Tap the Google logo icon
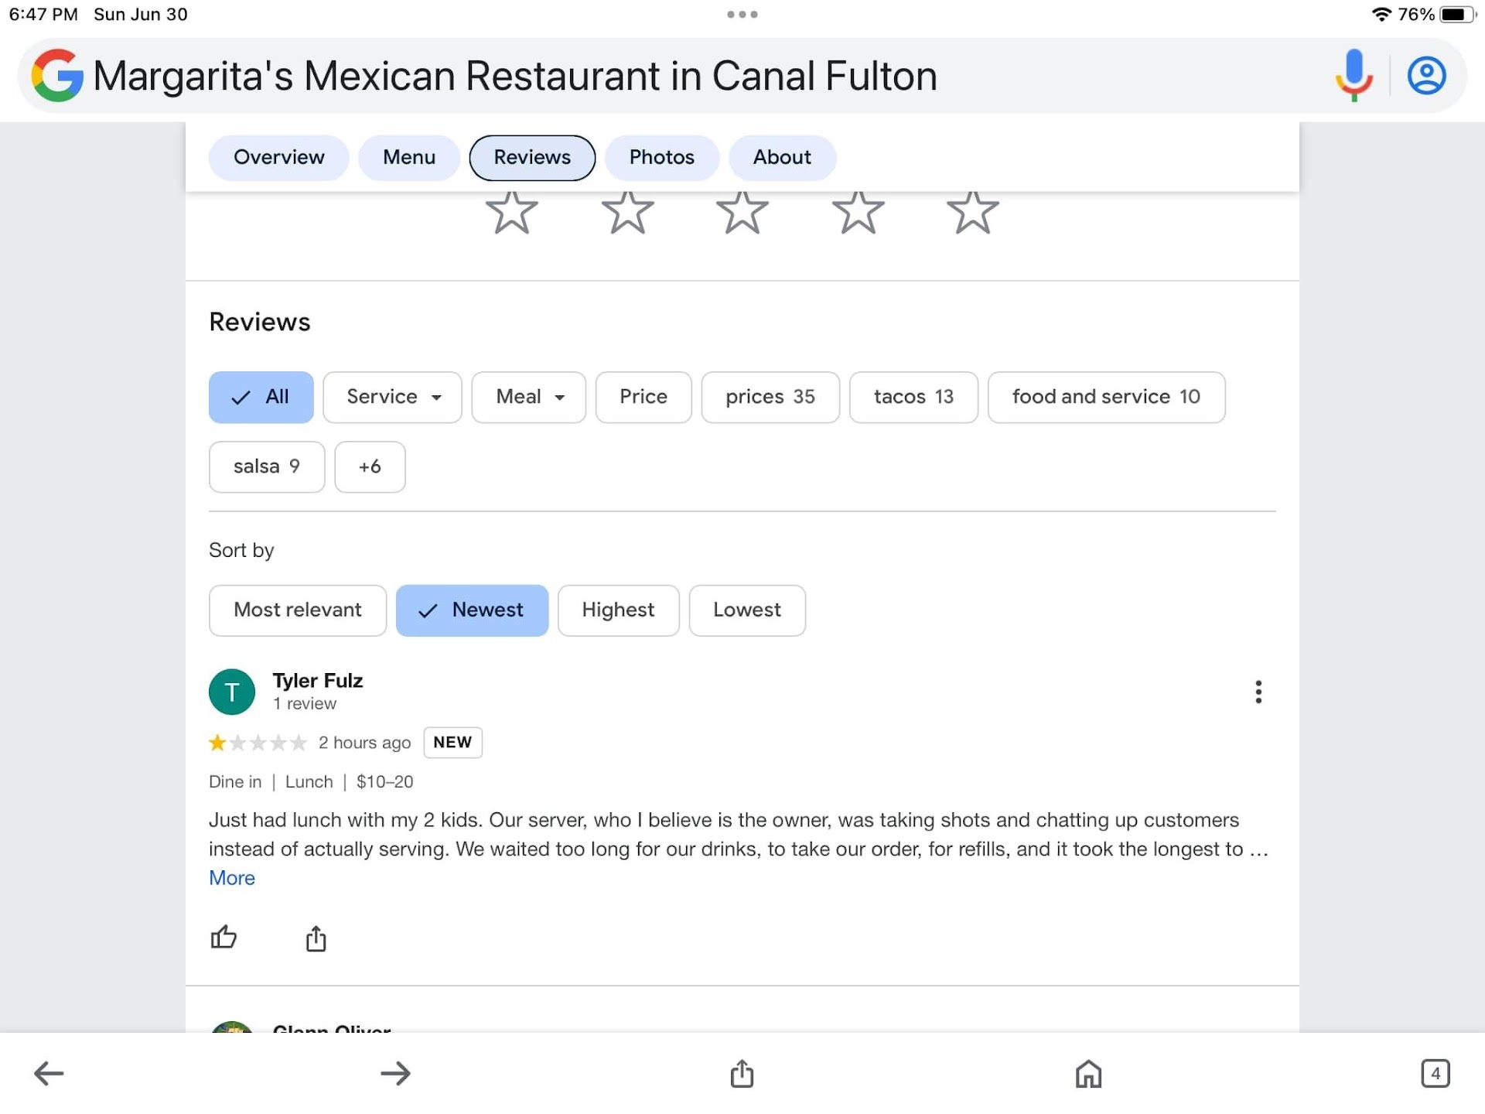This screenshot has width=1485, height=1114. [x=57, y=76]
